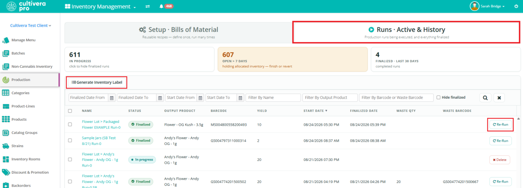
Task: Click the Cultivera Pro logo
Action: [x=26, y=6]
